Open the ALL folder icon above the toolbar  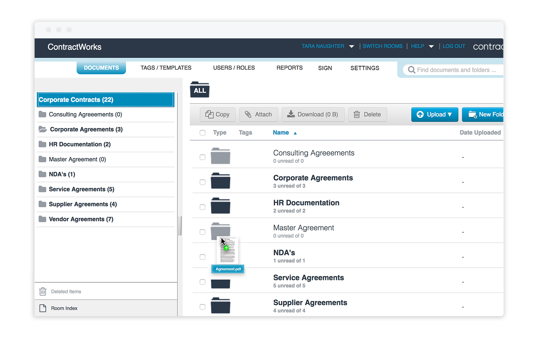click(x=200, y=90)
